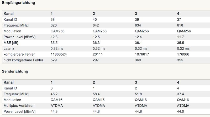
Task: Select the upstream Power Level value 44.0
Action: [181, 111]
